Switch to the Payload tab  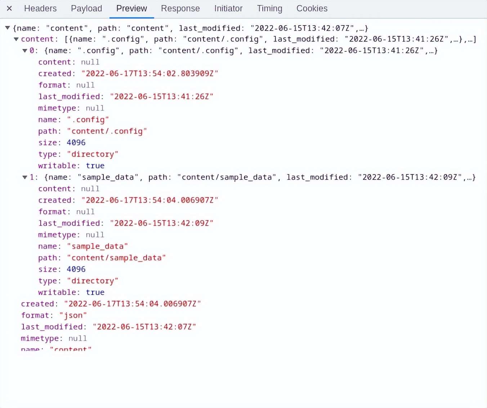coord(86,8)
